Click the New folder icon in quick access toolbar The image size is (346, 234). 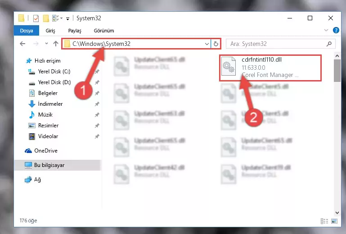tap(46, 18)
